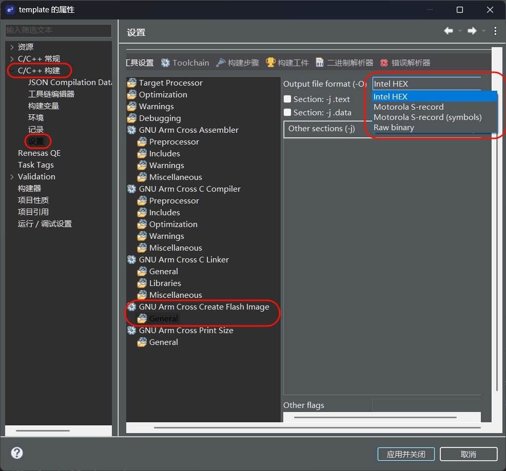Viewport: 506px width, 471px height.
Task: Click the 二进制解析器 binary icon
Action: (320, 63)
